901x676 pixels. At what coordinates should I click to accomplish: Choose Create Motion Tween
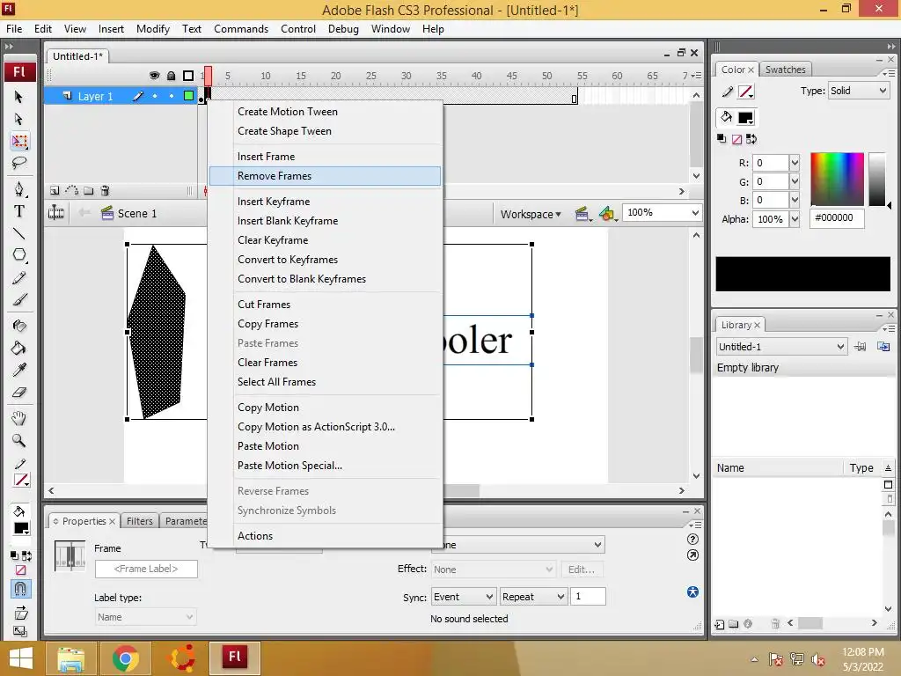tap(325, 112)
